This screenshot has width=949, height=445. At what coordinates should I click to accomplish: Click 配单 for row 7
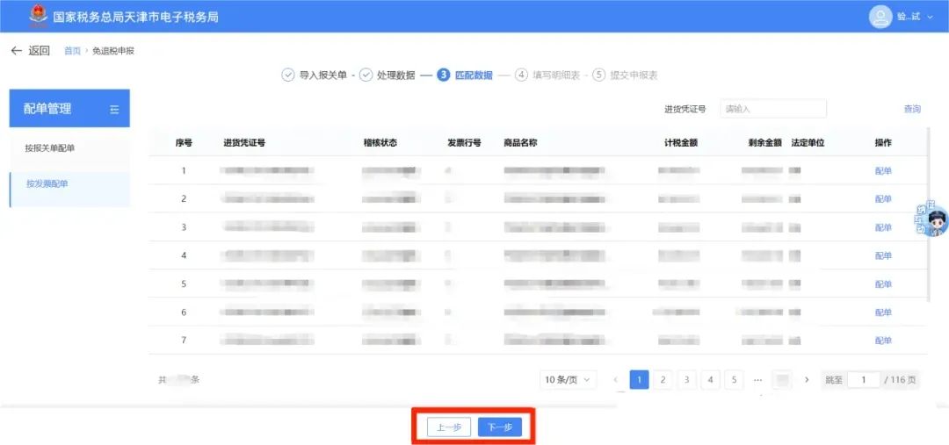pos(883,341)
